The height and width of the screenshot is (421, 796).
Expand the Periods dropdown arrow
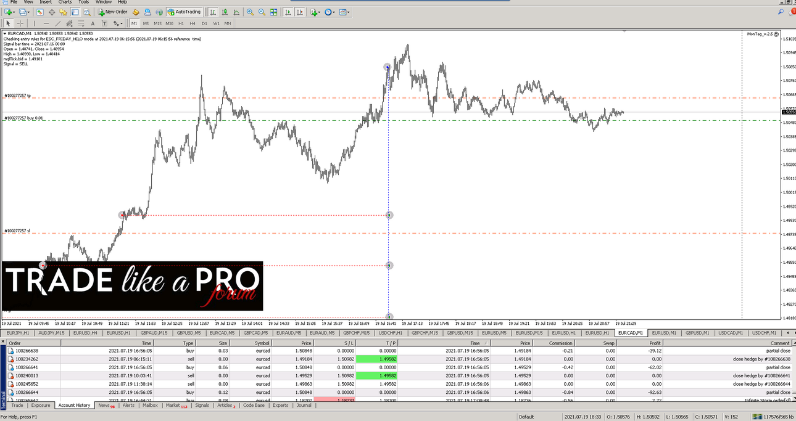click(x=334, y=12)
